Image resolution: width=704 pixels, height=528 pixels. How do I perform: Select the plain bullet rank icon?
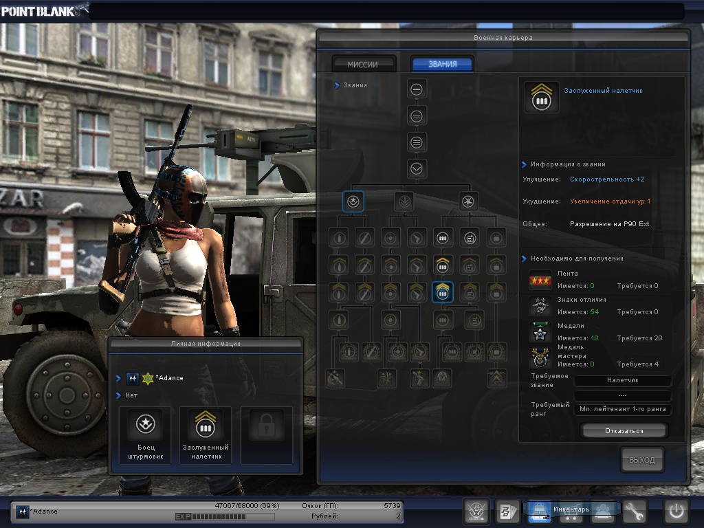coord(339,238)
